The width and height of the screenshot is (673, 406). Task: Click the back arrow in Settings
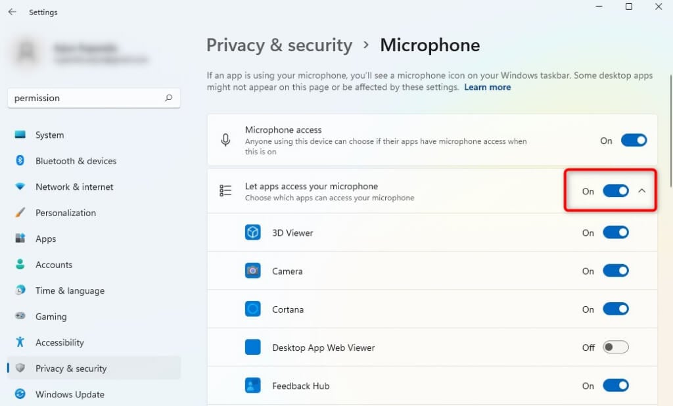[x=12, y=12]
